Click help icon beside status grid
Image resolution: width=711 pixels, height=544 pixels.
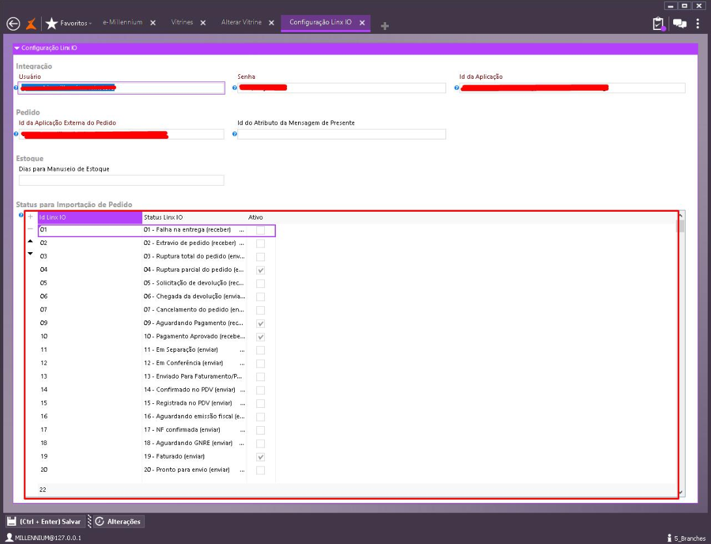pos(21,215)
